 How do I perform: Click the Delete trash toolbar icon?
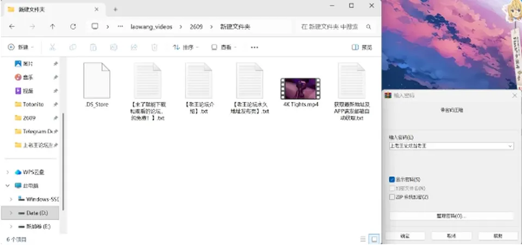154,48
